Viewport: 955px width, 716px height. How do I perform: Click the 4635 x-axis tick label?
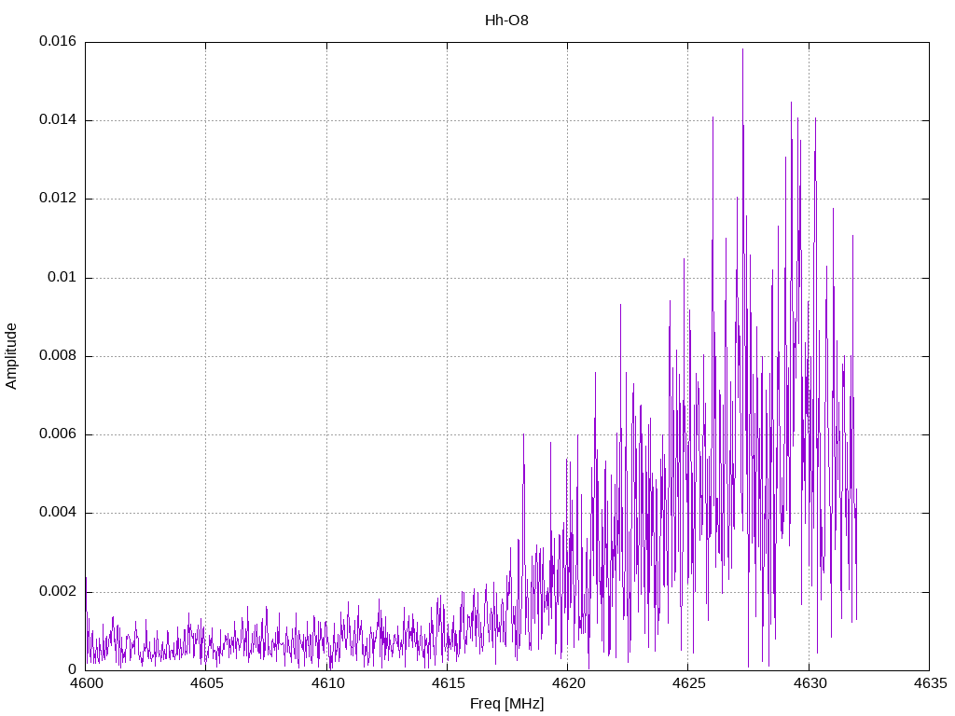pyautogui.click(x=929, y=683)
